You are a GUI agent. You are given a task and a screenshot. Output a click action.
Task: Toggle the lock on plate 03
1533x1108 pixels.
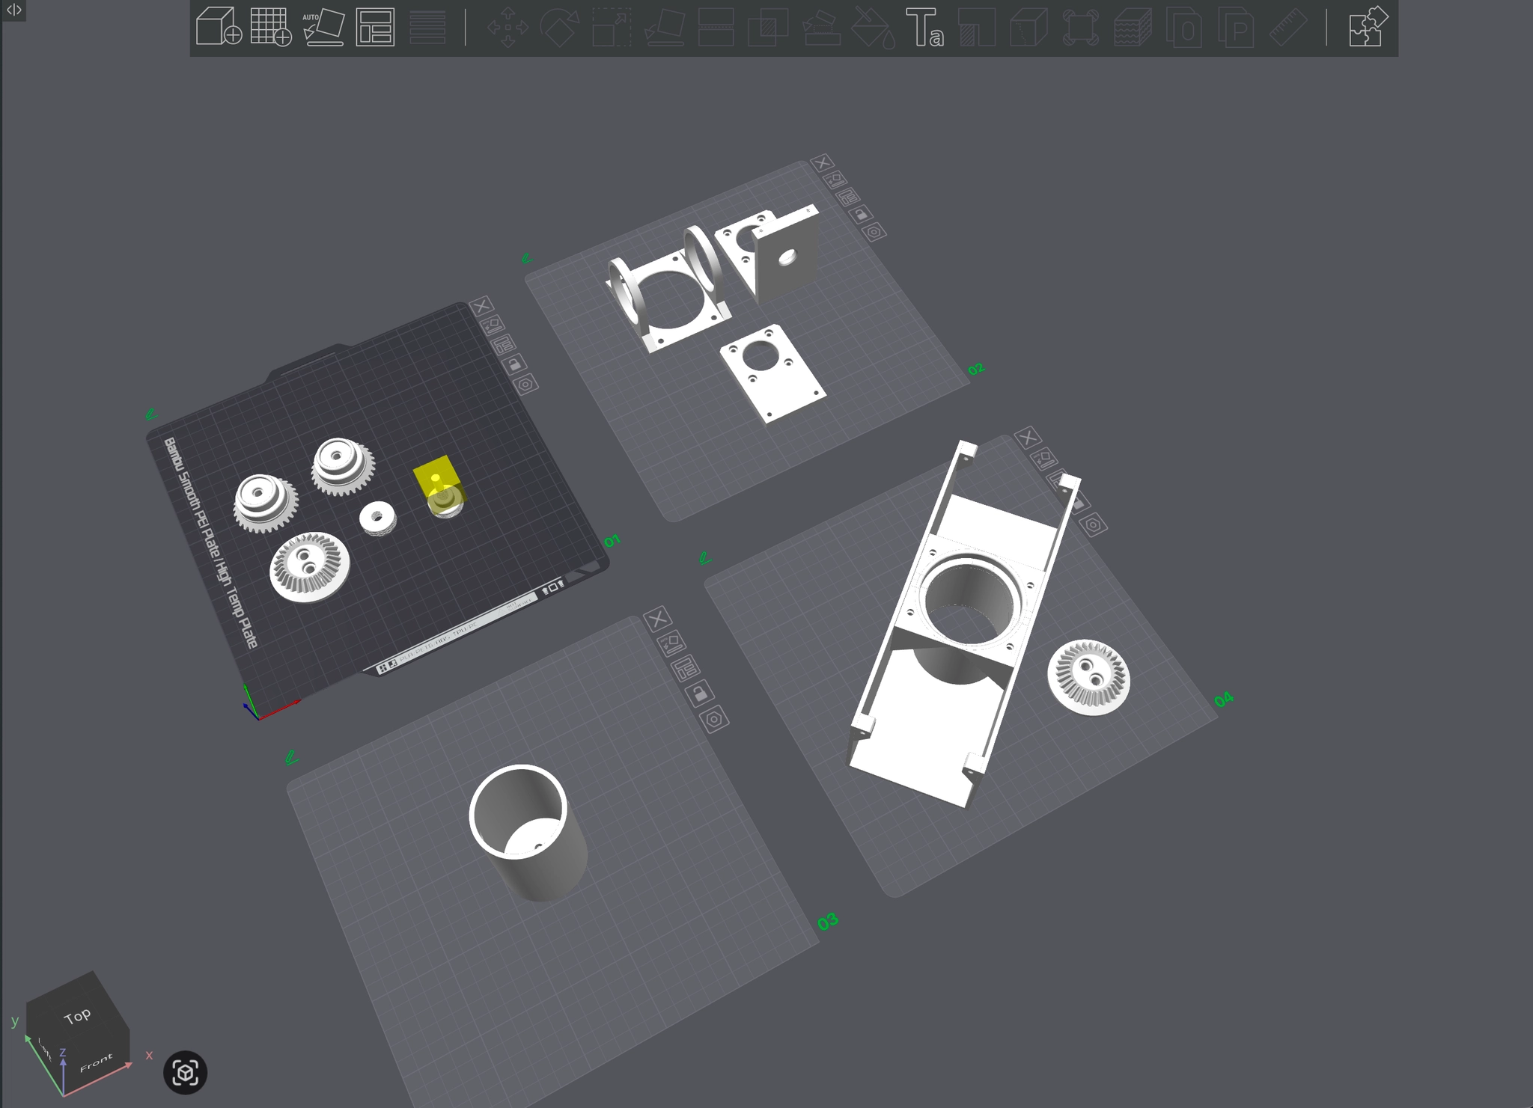tap(698, 693)
